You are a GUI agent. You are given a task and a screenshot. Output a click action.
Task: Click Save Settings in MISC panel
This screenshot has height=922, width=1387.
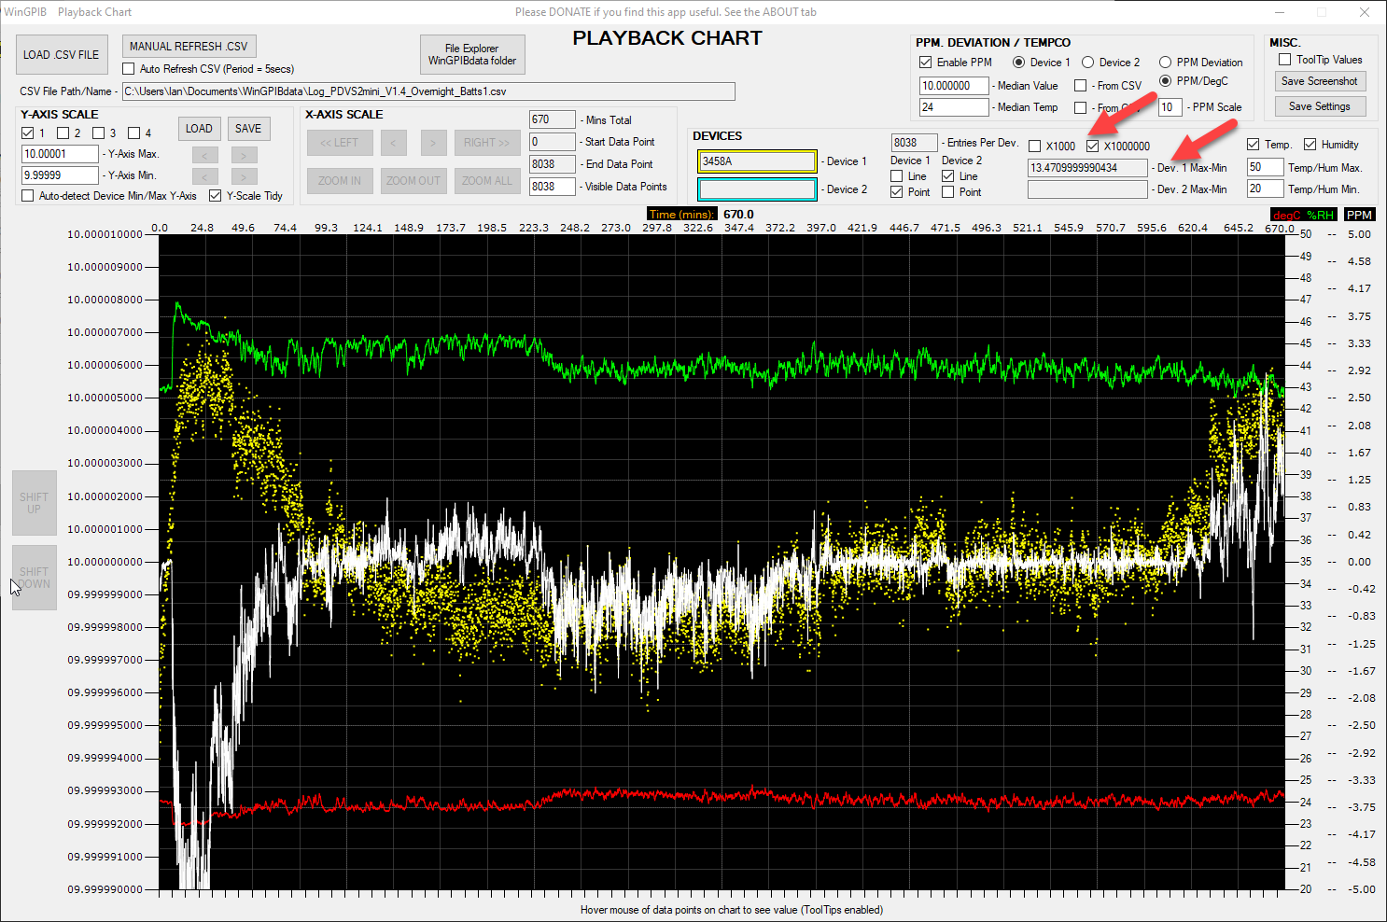point(1320,106)
